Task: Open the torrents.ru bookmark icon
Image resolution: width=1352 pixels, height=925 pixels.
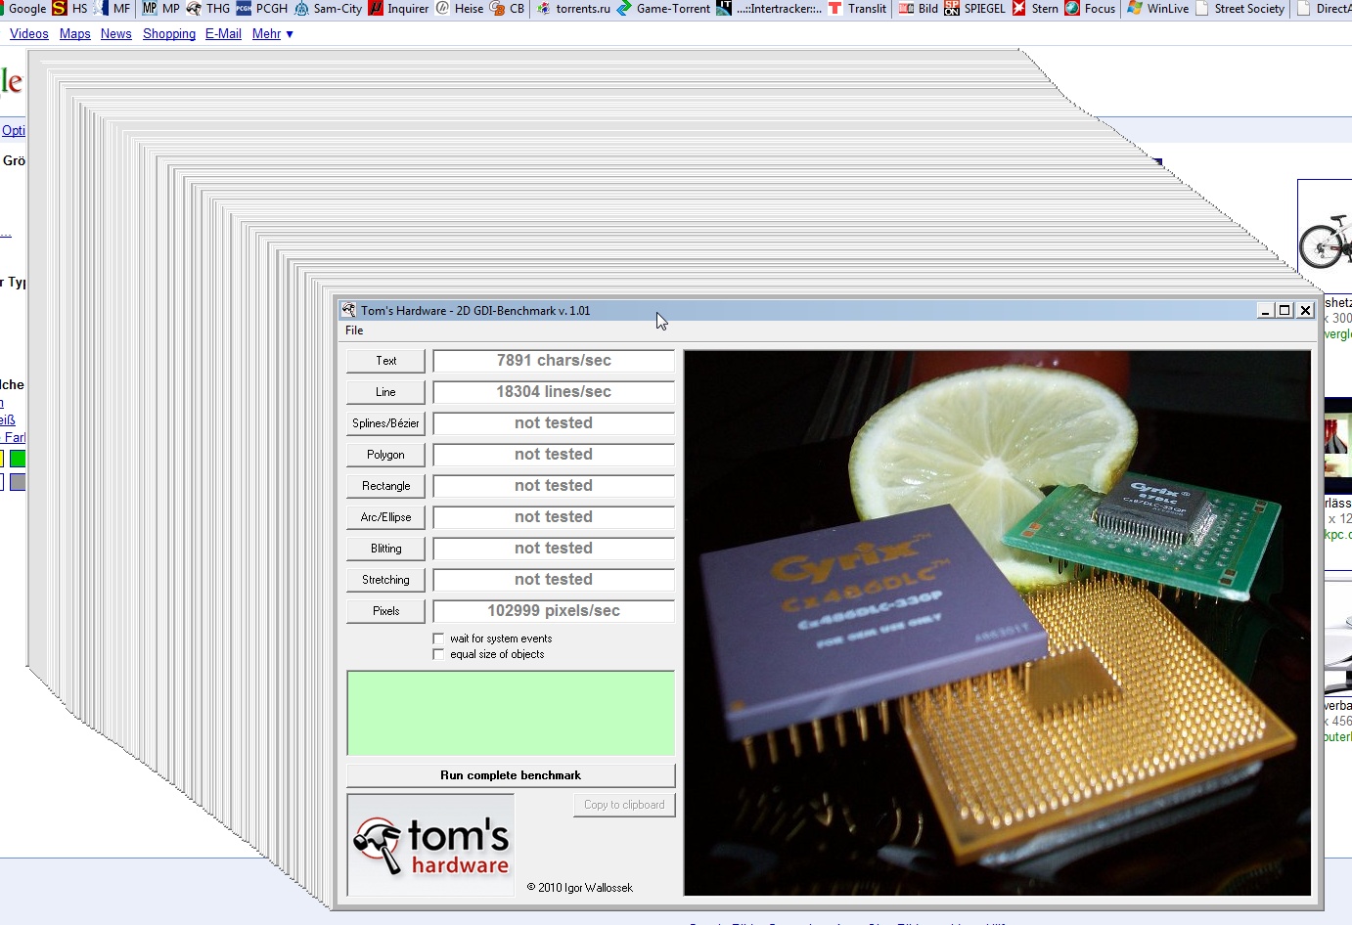Action: [x=544, y=8]
